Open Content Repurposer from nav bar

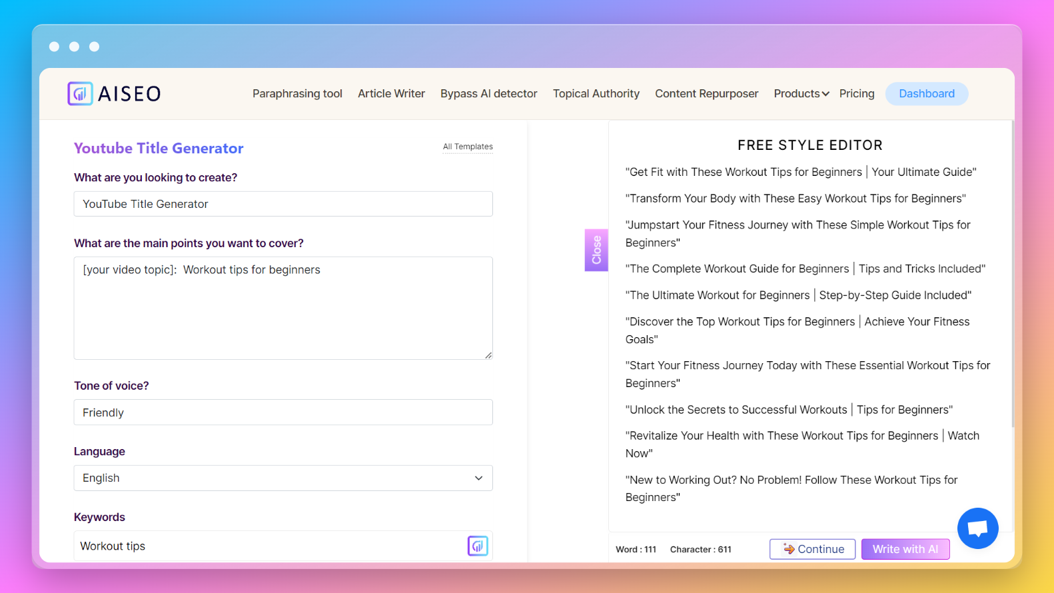point(706,94)
